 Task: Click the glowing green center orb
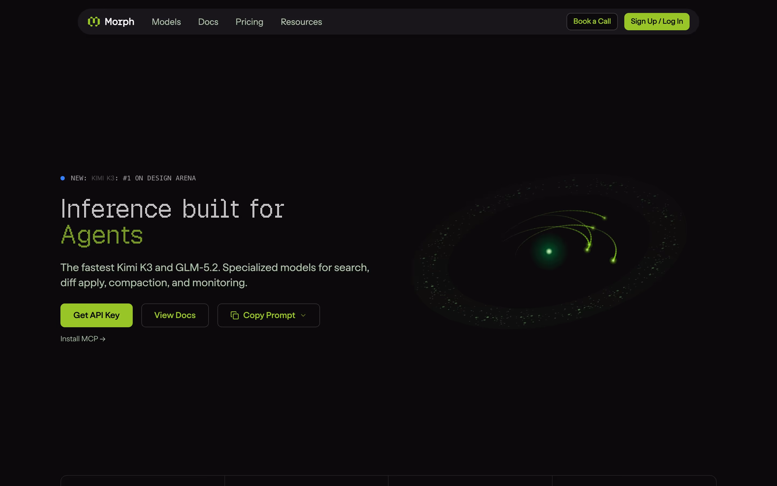pos(549,251)
